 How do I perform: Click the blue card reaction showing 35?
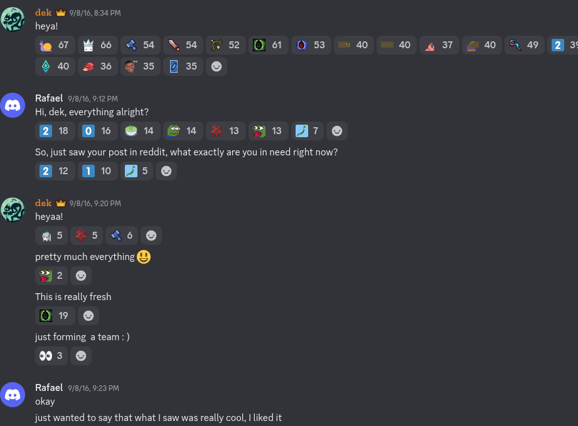[183, 66]
